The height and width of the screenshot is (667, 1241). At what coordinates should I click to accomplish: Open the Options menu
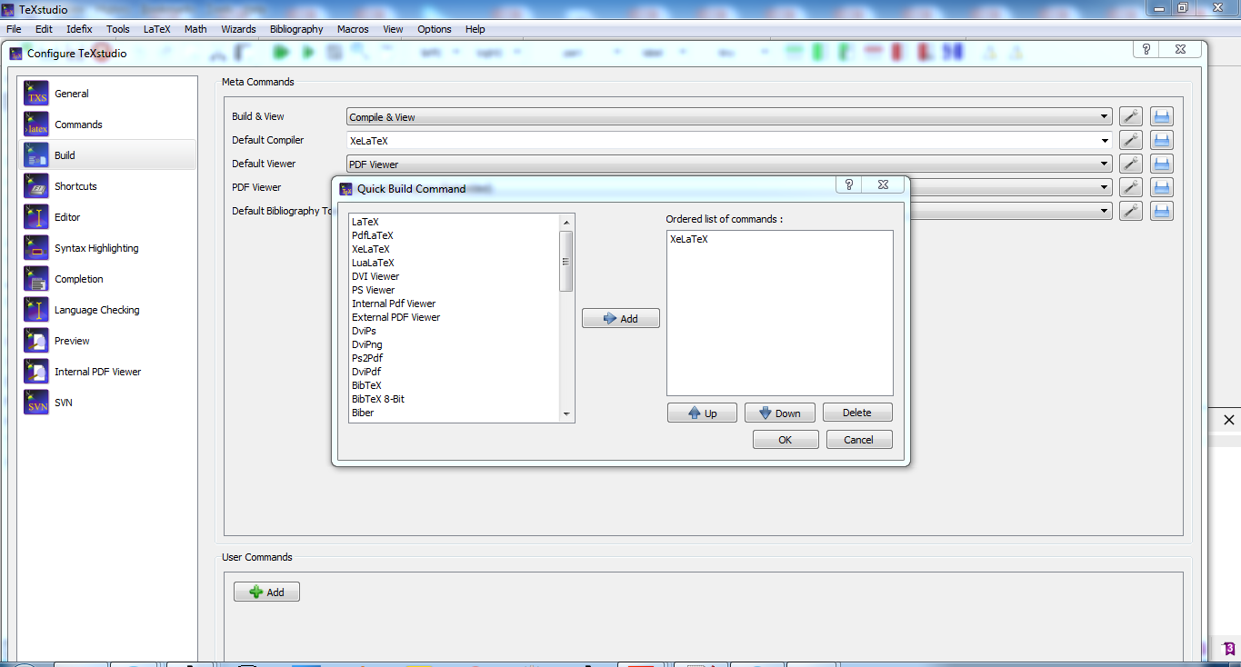coord(435,29)
